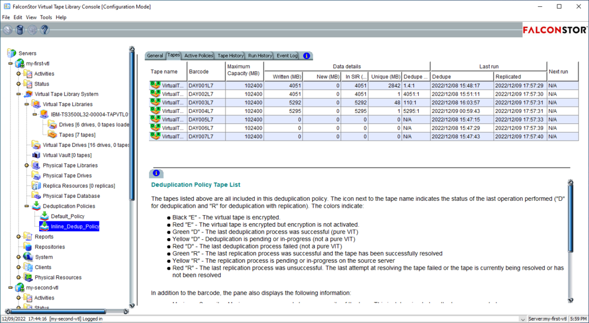Open the Event Log tab
This screenshot has height=323, width=589.
click(287, 56)
